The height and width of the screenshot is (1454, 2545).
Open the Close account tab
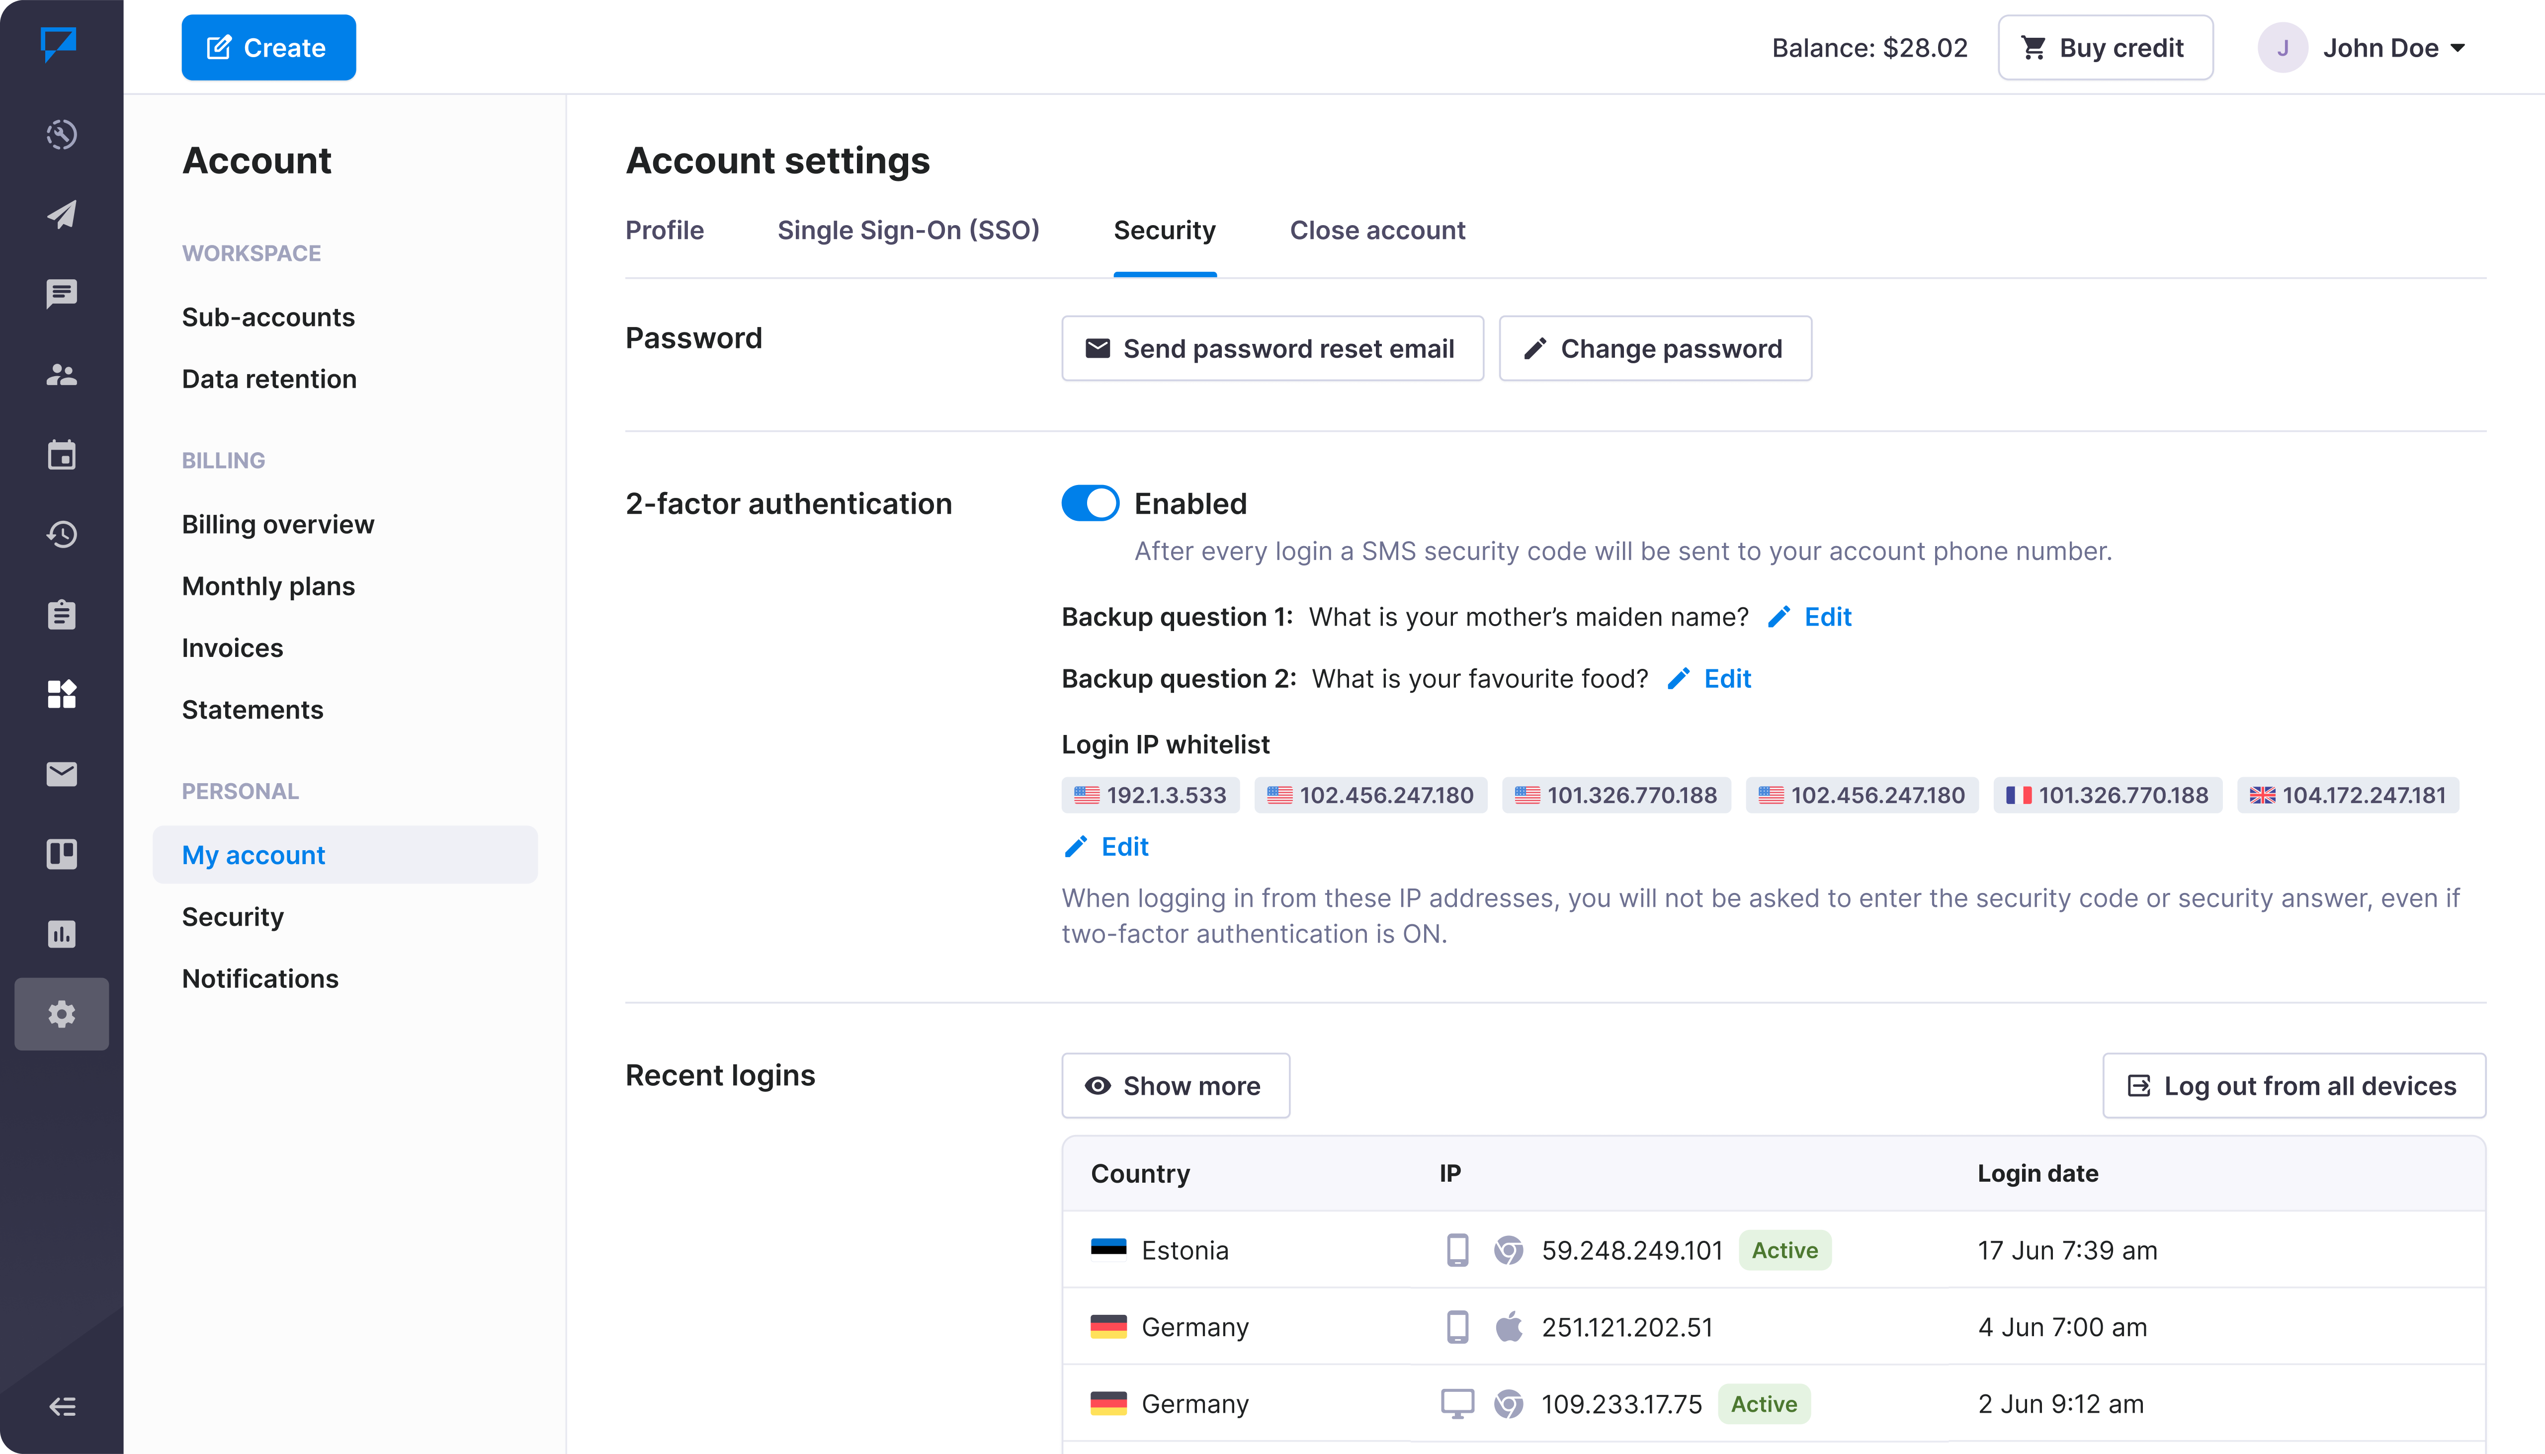pos(1376,231)
